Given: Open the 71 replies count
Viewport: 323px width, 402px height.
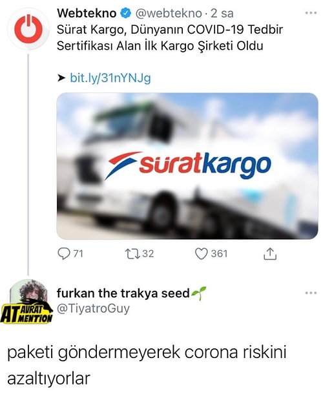Looking at the screenshot, I should tap(78, 253).
